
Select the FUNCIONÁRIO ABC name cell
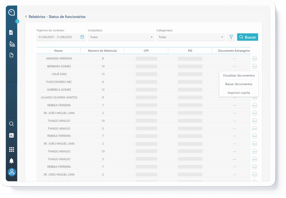(x=59, y=82)
